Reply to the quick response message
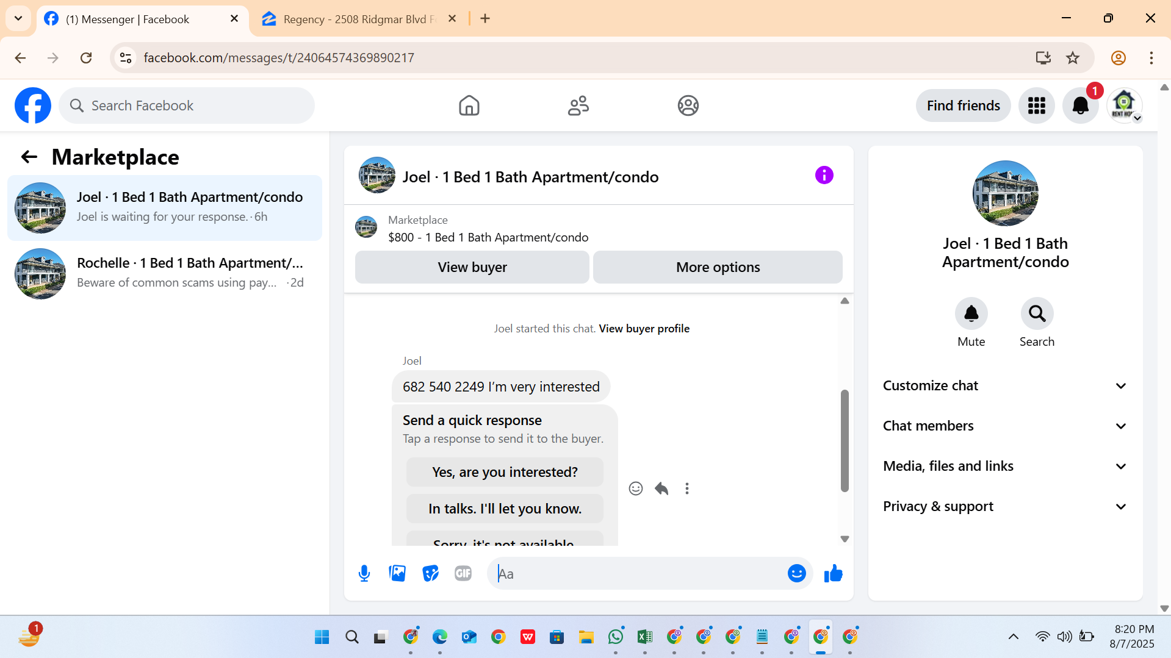 point(661,488)
